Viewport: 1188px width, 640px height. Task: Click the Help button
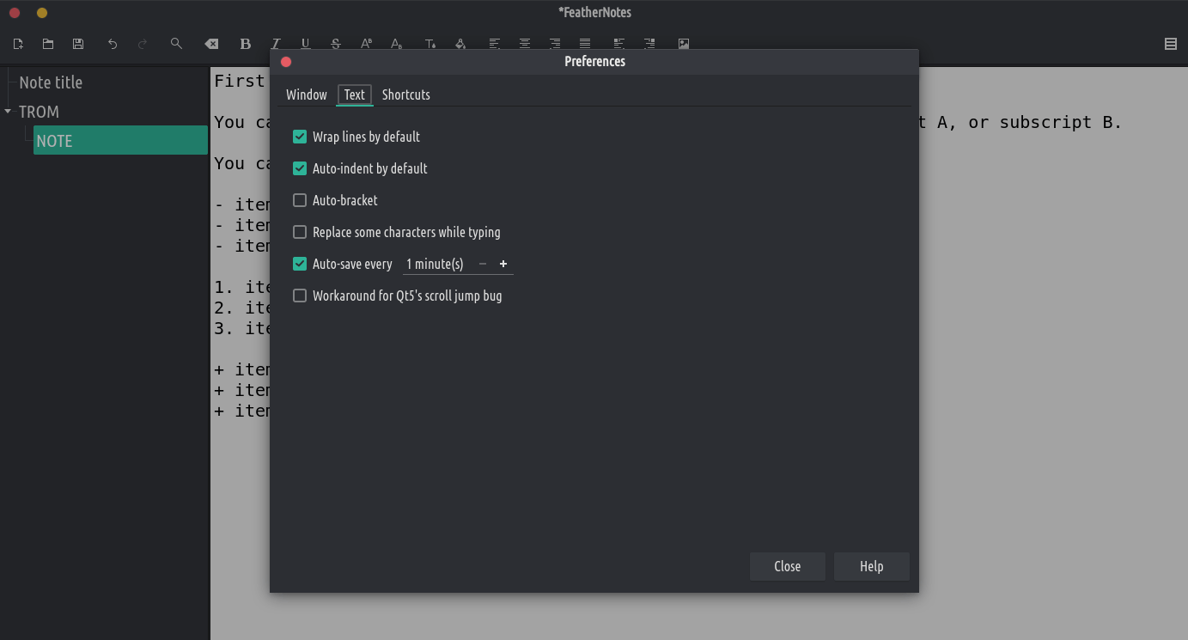coord(871,566)
